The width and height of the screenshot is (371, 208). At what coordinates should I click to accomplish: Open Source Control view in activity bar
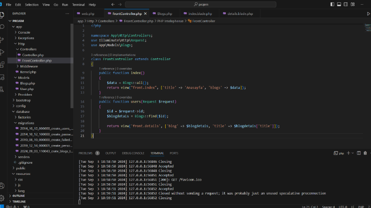(x=2, y=39)
